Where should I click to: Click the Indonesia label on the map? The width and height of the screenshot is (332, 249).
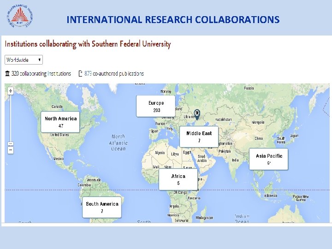[x=270, y=196]
